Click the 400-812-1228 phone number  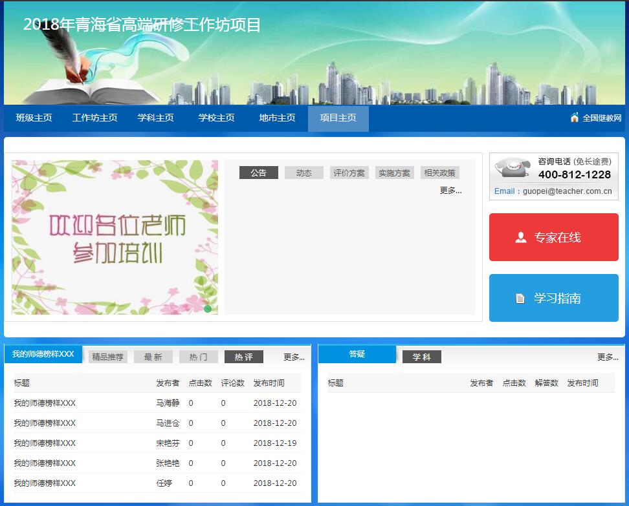coord(575,174)
